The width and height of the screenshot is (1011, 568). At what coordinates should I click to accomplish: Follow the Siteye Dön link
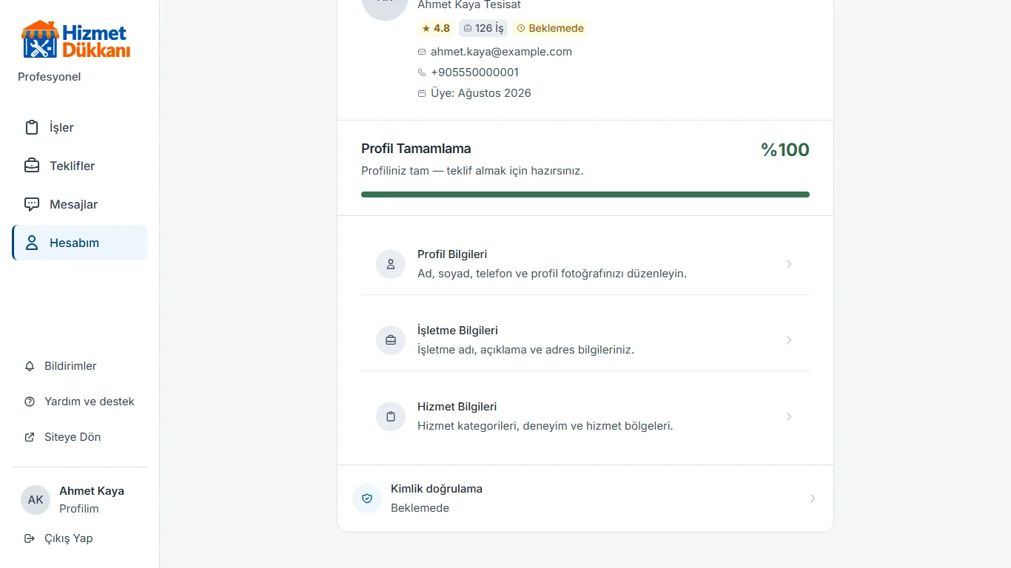pyautogui.click(x=80, y=437)
